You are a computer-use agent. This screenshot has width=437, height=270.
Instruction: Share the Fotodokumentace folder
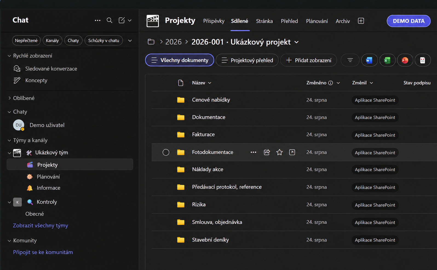click(267, 152)
